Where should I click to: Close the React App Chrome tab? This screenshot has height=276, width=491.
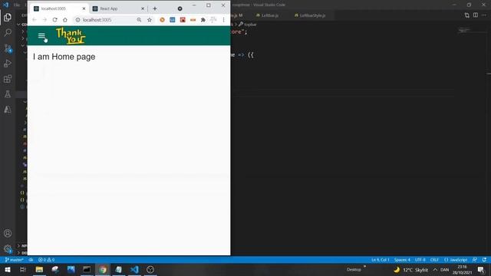click(x=143, y=8)
